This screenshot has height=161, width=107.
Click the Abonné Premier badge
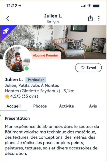tap(46, 55)
